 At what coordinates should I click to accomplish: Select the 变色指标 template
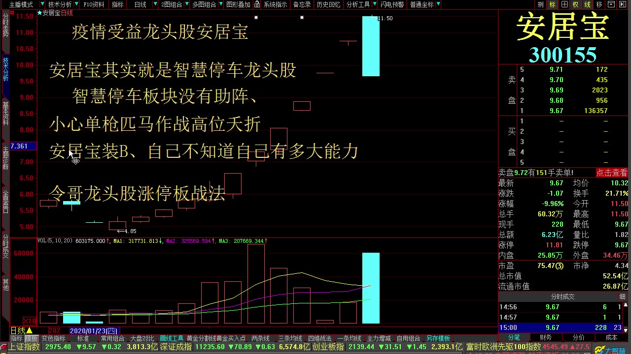(53, 338)
